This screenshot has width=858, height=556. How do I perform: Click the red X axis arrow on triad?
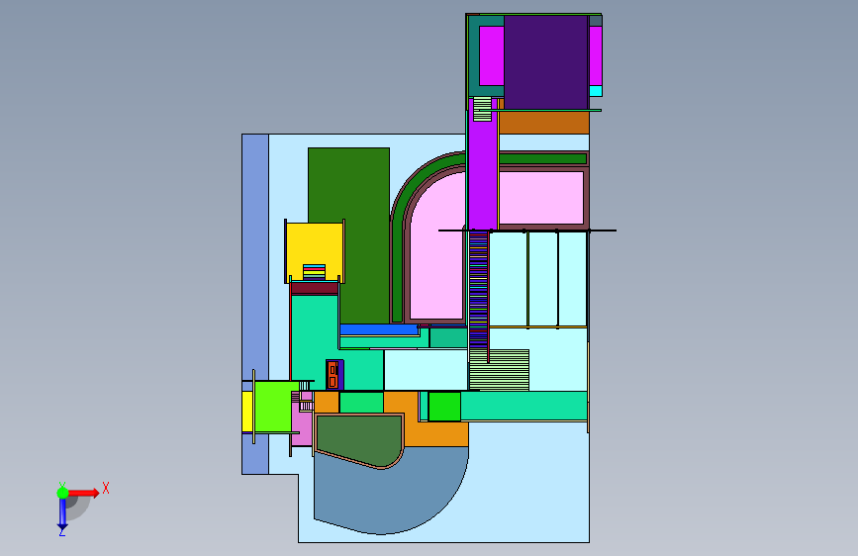point(83,493)
